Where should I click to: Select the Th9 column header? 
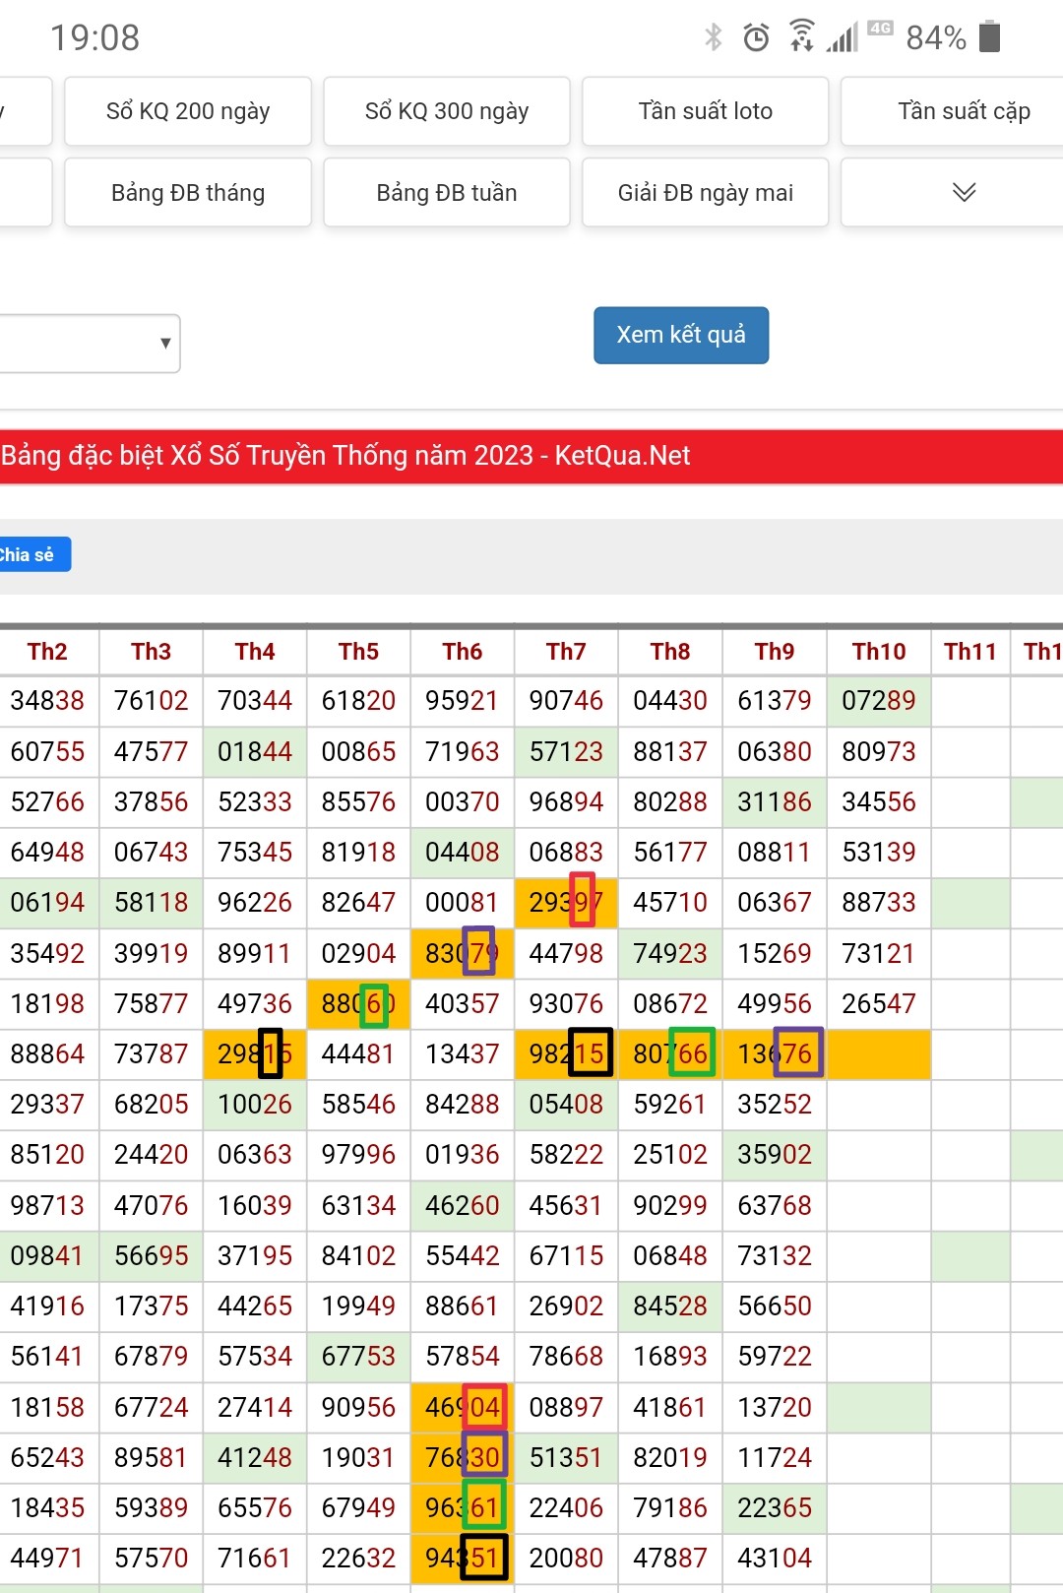point(775,652)
